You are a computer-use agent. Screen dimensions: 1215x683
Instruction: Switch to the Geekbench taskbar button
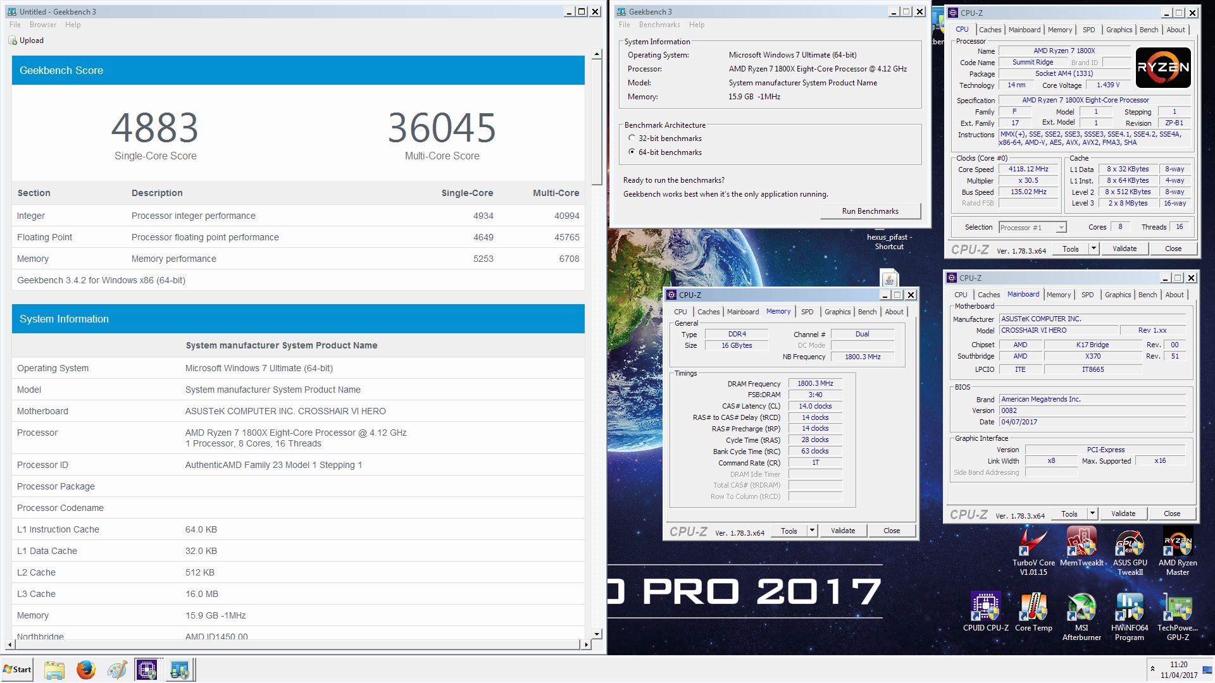179,670
